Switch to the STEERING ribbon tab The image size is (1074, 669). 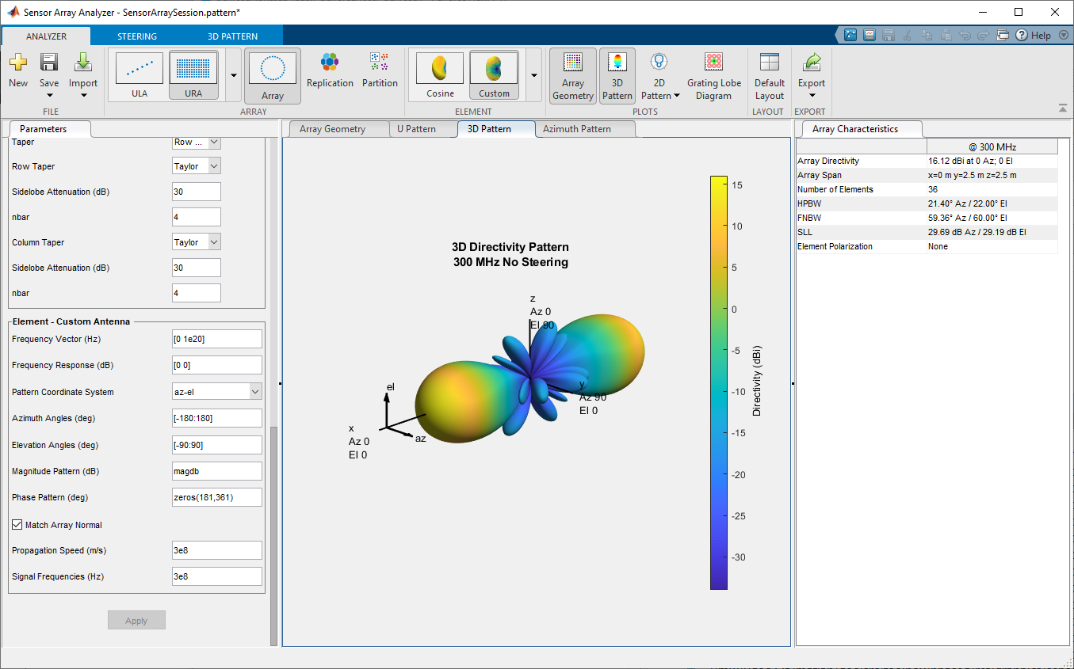coord(137,36)
